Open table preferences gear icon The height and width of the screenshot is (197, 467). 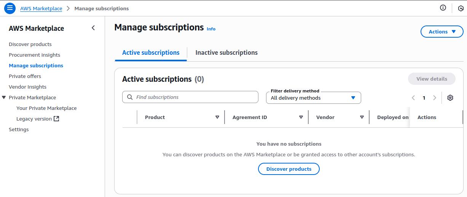point(450,98)
